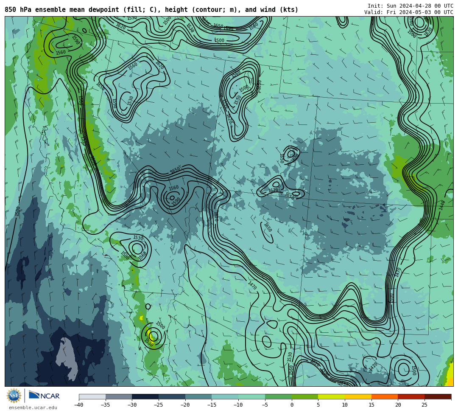Click the '1440' height contour label
The width and height of the screenshot is (458, 413).
click(x=442, y=205)
